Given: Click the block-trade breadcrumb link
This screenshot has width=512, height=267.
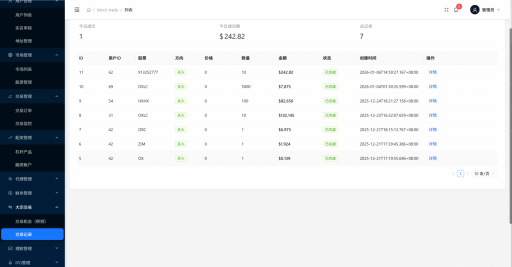Looking at the screenshot, I should tap(107, 10).
